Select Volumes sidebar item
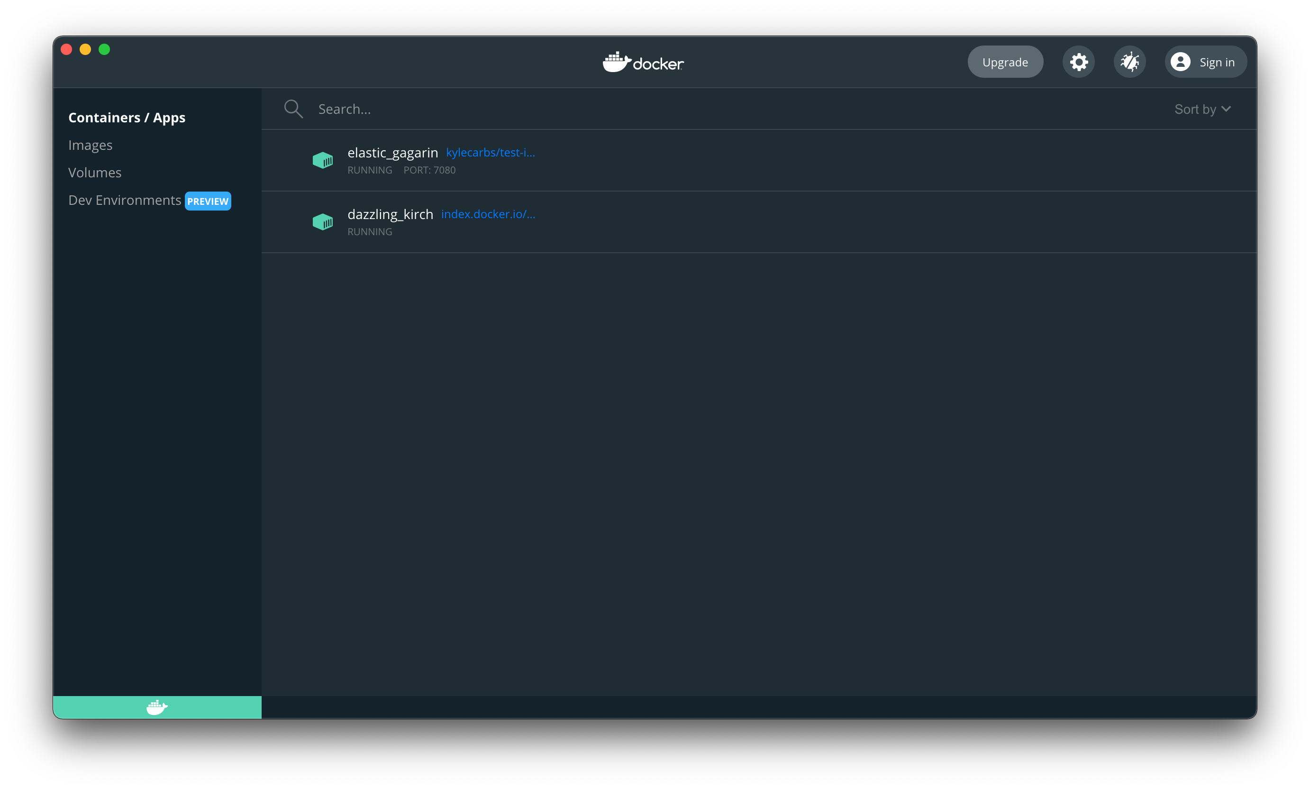1310x789 pixels. [94, 172]
